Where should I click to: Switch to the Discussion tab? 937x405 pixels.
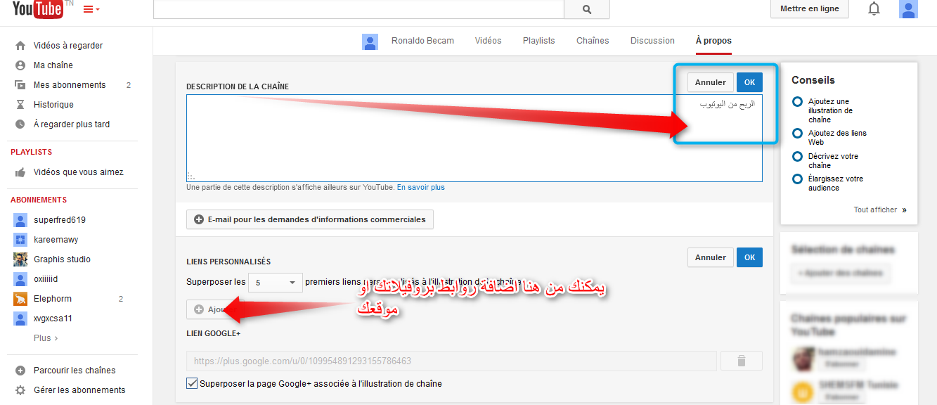pos(652,41)
